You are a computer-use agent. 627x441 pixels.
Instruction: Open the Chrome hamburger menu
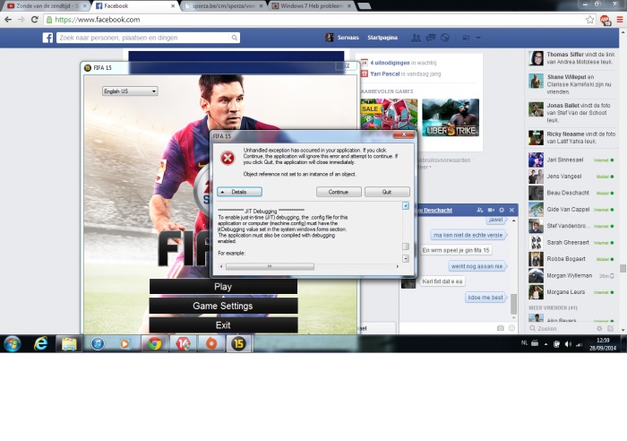(620, 20)
